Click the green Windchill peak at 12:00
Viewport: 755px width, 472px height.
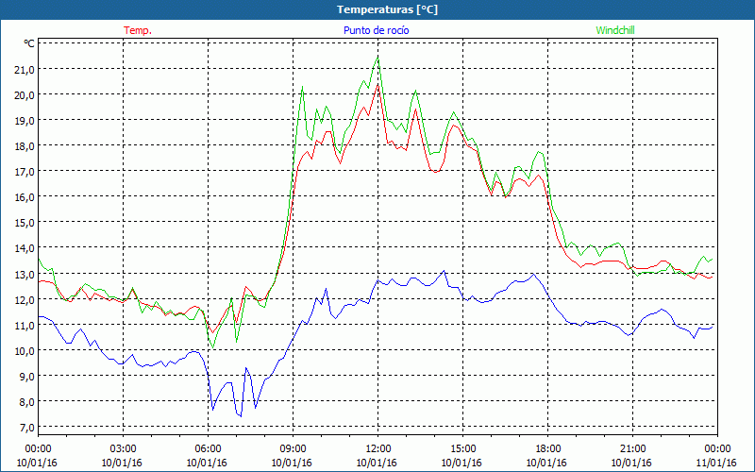[378, 57]
